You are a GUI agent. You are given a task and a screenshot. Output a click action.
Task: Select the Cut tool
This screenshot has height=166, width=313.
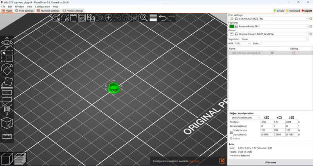point(7,96)
